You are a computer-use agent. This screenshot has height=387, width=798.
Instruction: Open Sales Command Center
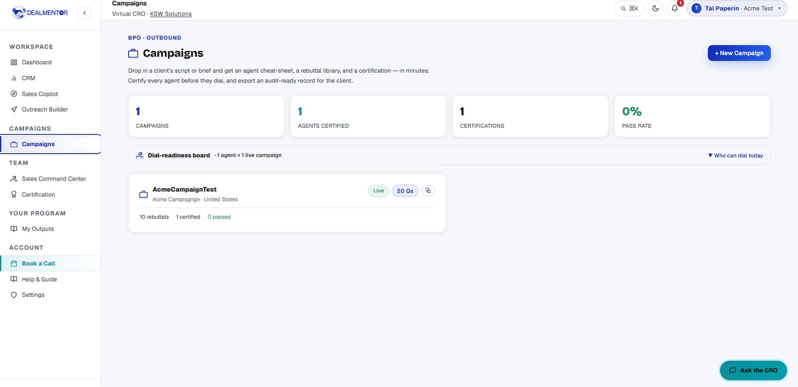[x=50, y=179]
